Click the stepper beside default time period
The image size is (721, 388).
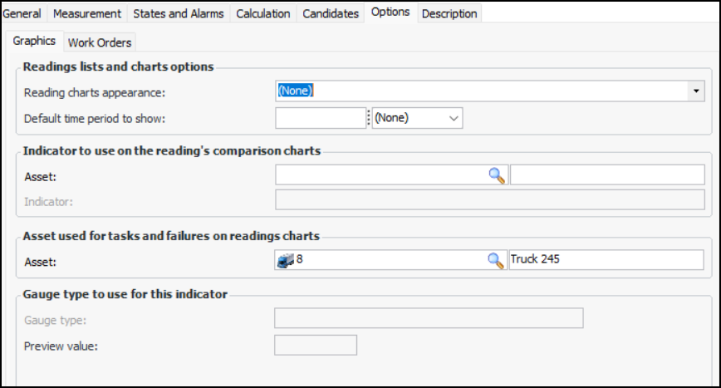point(369,118)
